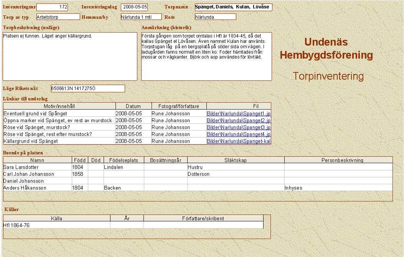Click the Inventeringsdag date field
The image size is (404, 257).
(134, 7)
